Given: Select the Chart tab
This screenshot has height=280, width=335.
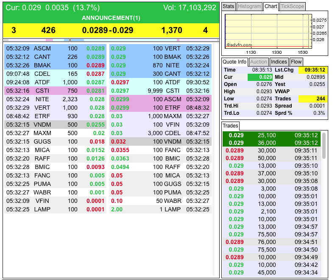Looking at the screenshot, I should point(271,6).
